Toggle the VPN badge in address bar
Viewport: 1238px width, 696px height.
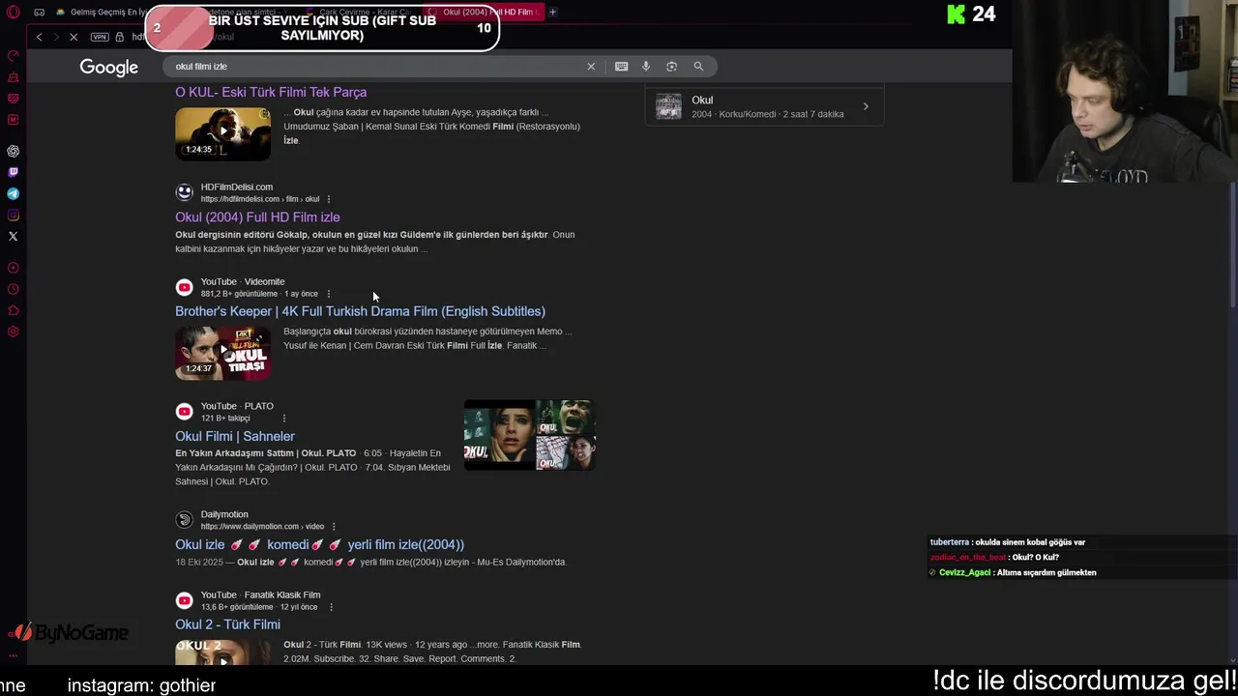coord(100,37)
